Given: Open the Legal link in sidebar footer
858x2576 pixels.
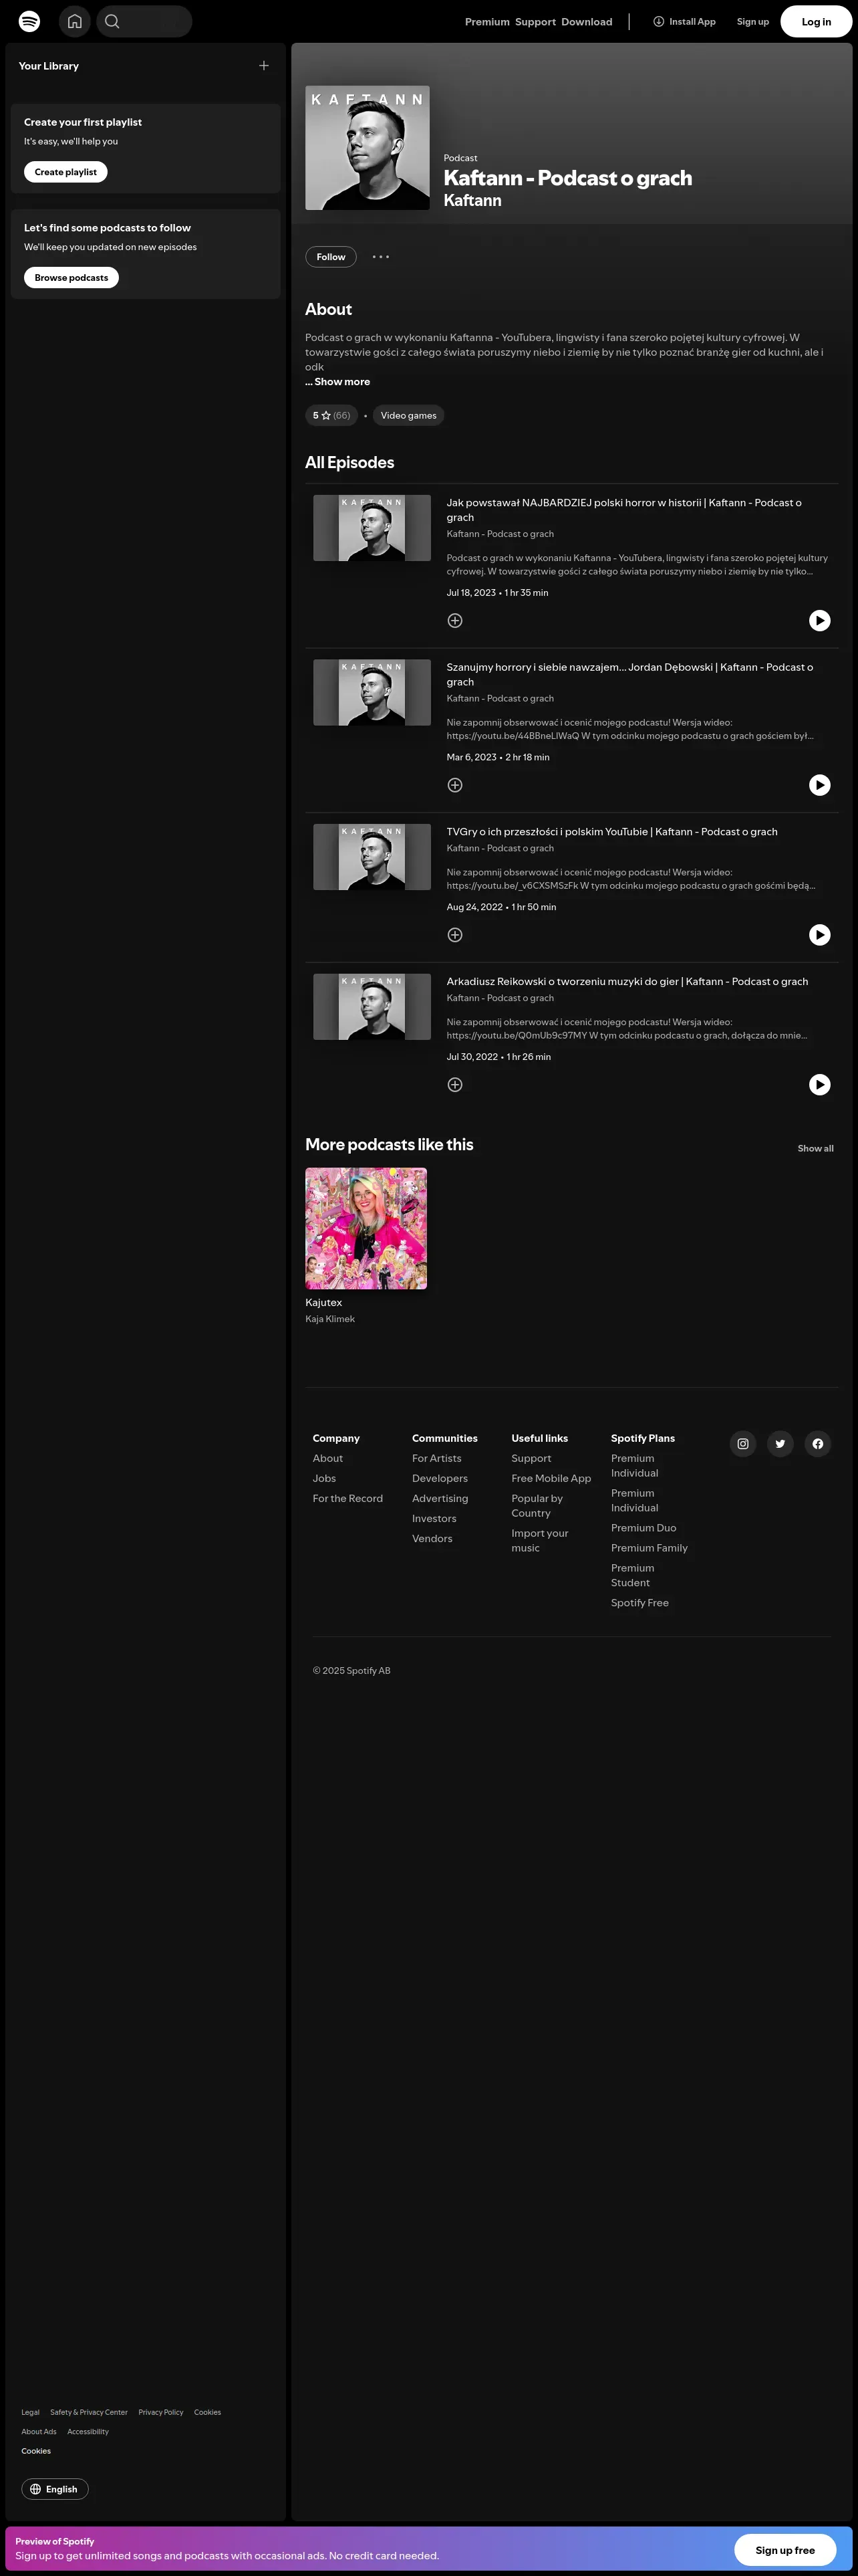Looking at the screenshot, I should [x=31, y=2412].
